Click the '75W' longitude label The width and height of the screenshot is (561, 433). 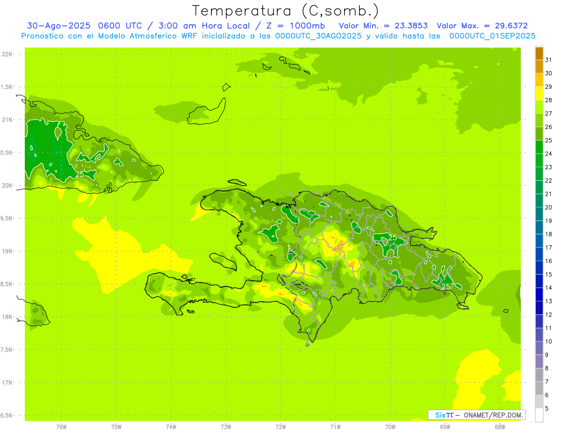(x=116, y=427)
